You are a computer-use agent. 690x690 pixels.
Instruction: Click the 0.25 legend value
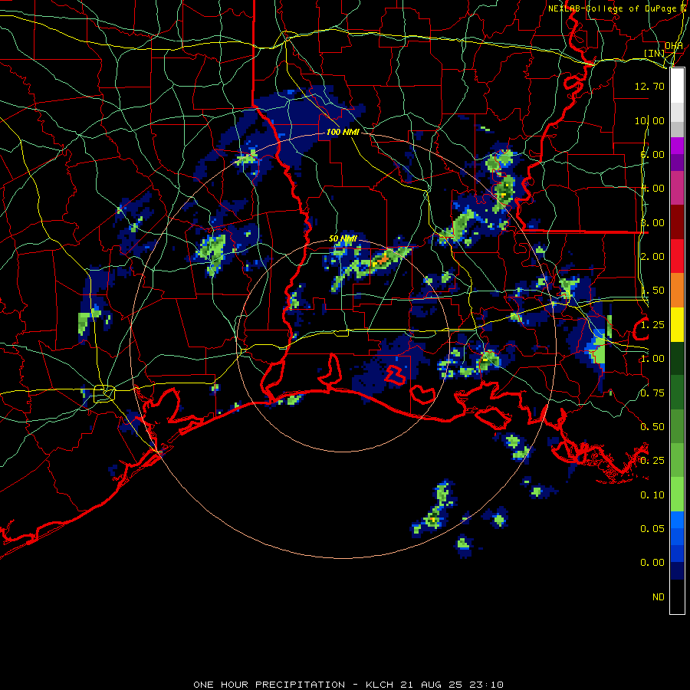[652, 461]
